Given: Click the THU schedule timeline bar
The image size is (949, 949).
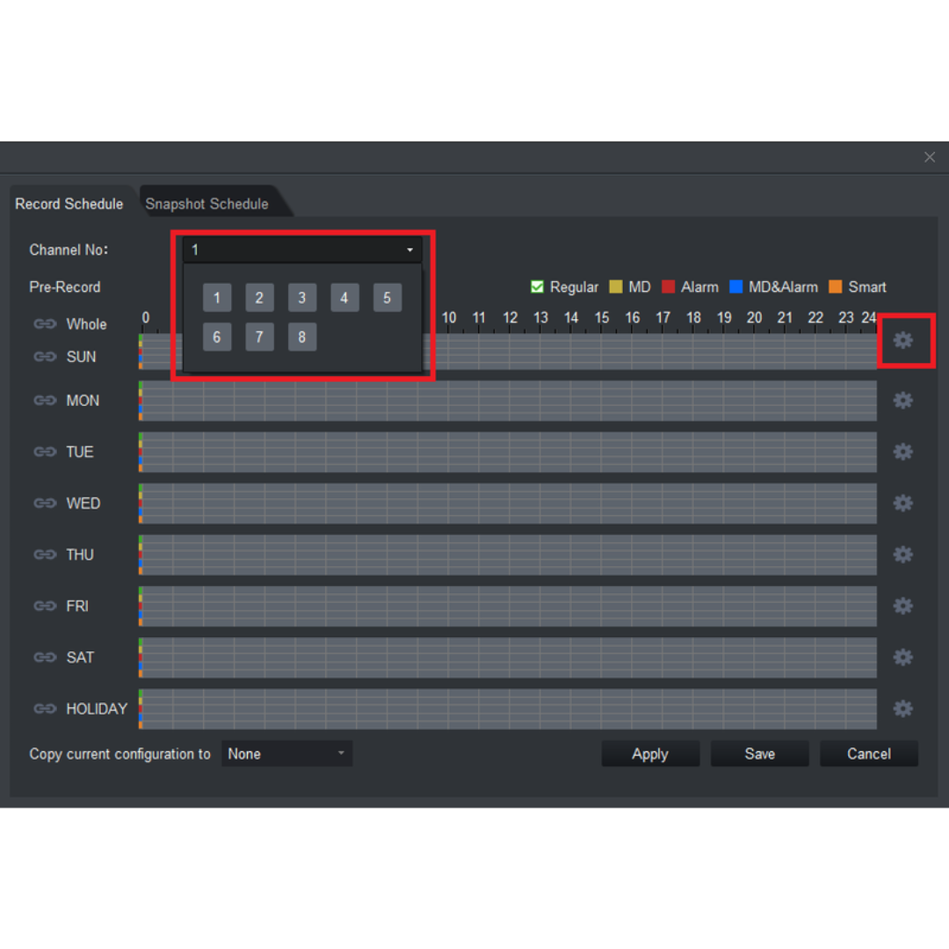Looking at the screenshot, I should (x=508, y=555).
